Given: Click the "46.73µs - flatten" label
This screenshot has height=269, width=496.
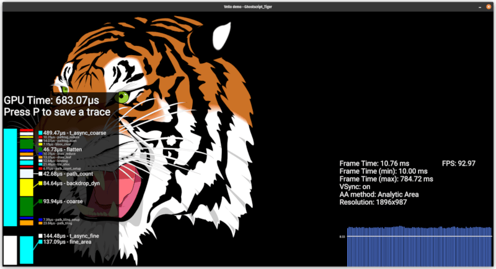Looking at the screenshot, I should click(63, 149).
